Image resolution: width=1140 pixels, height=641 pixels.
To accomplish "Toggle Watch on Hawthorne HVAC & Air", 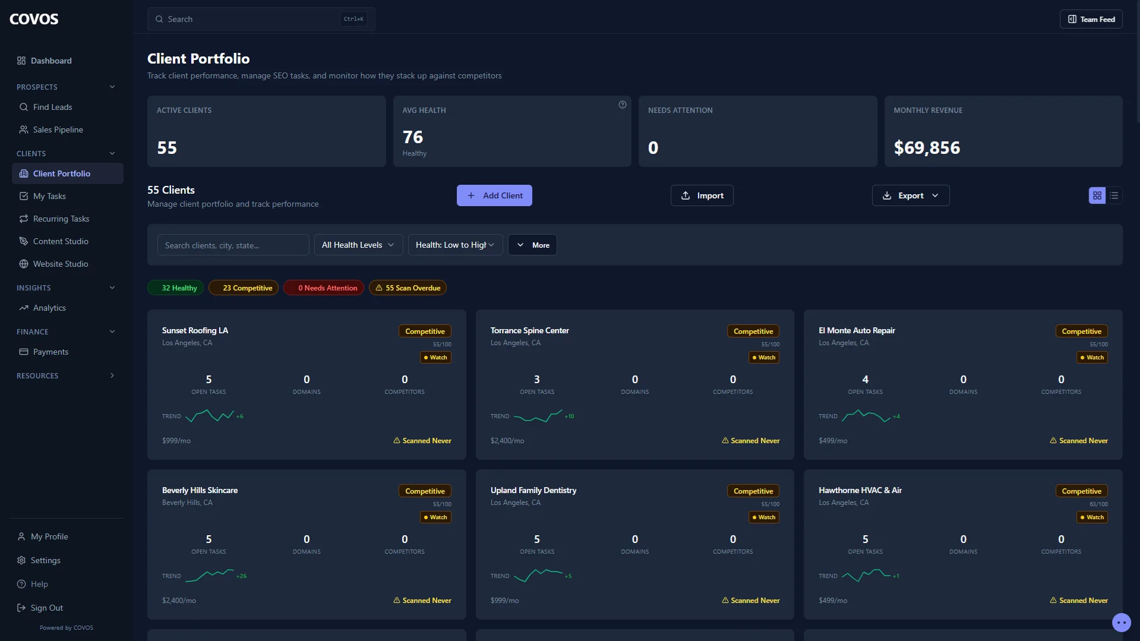I will point(1091,517).
